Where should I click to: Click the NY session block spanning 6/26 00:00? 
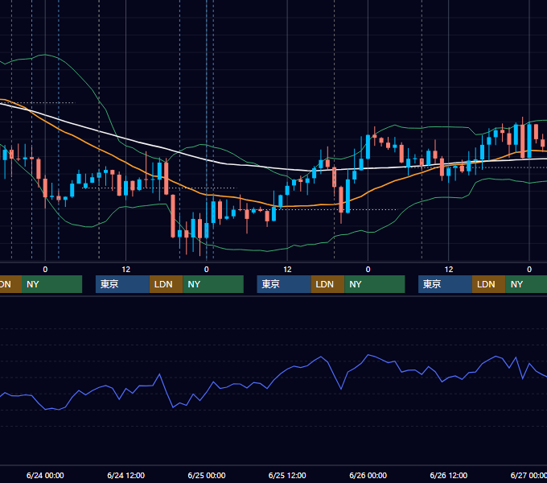[x=375, y=284]
